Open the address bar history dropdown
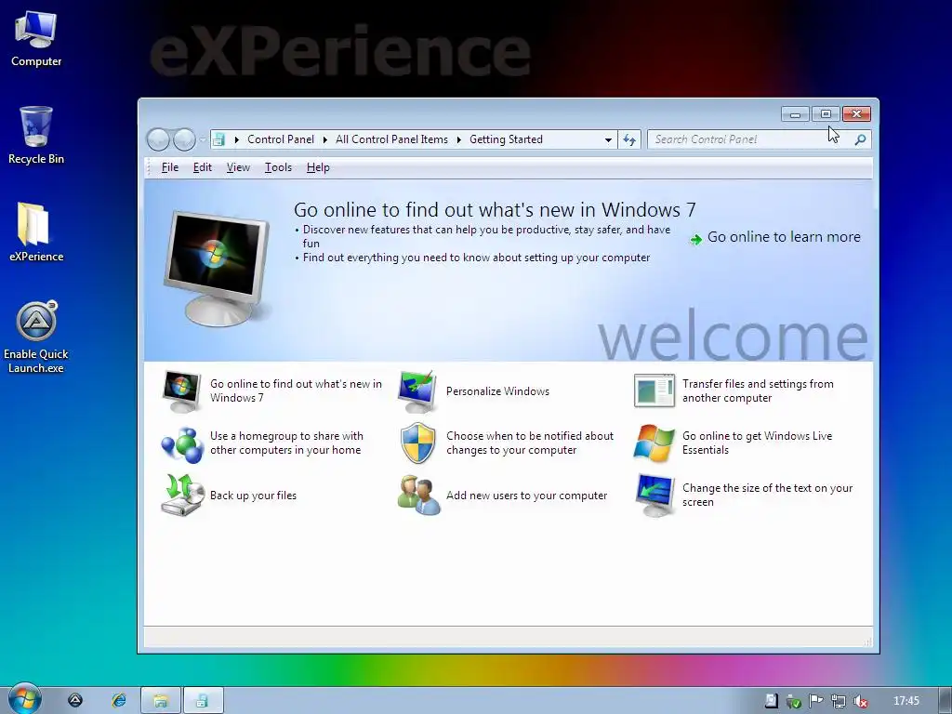 point(608,139)
